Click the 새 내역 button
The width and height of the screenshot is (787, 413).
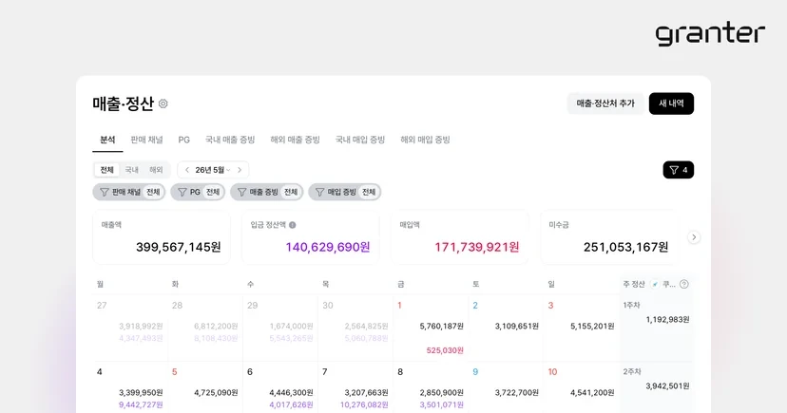[671, 103]
